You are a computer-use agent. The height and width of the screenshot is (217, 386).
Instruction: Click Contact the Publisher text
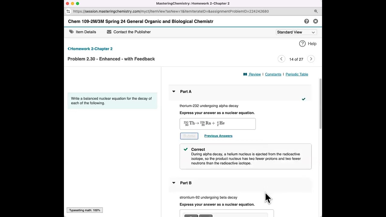point(132,32)
